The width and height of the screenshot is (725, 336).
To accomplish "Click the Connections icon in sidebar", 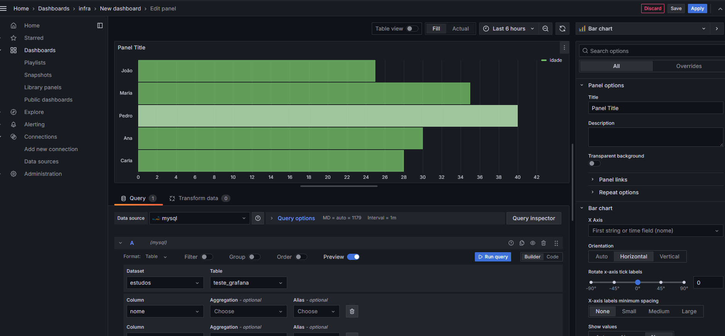I will coord(14,137).
